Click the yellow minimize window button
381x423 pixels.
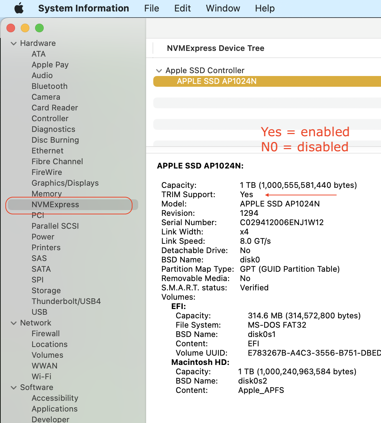click(25, 28)
